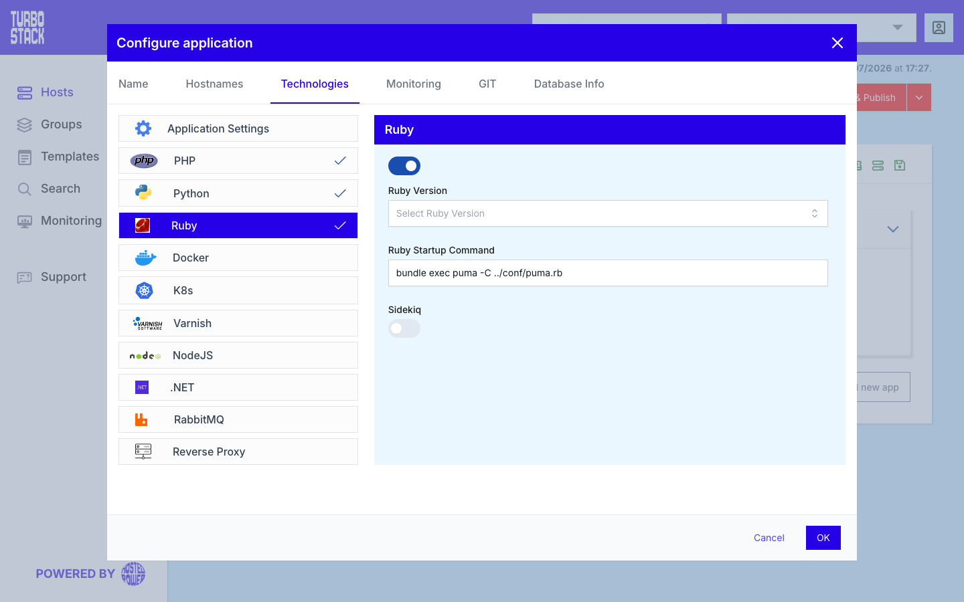
Task: Select the RabbitMQ technology row
Action: tap(238, 419)
